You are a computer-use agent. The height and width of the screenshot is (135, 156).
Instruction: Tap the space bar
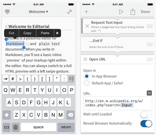(x=38, y=127)
